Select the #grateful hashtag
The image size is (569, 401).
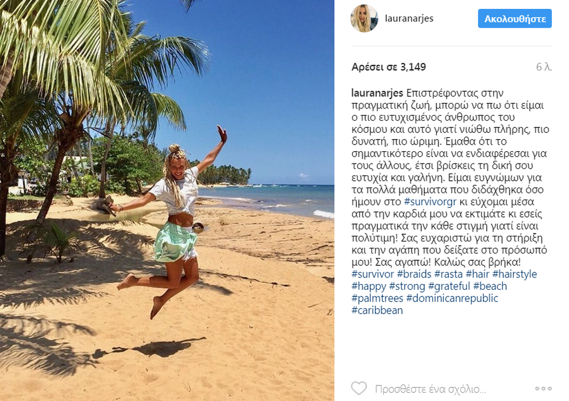pos(449,286)
